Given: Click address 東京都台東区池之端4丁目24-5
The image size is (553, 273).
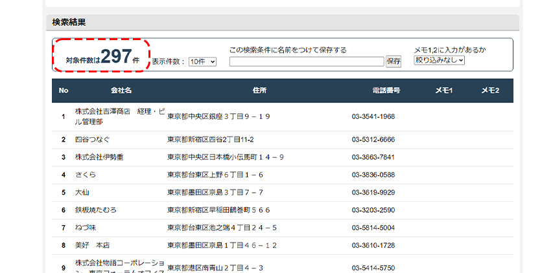Looking at the screenshot, I should (x=222, y=228).
